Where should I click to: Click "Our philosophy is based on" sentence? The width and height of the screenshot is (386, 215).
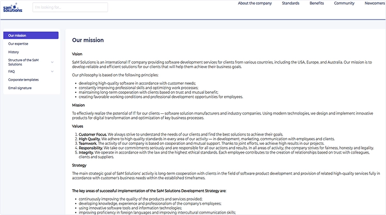(115, 75)
